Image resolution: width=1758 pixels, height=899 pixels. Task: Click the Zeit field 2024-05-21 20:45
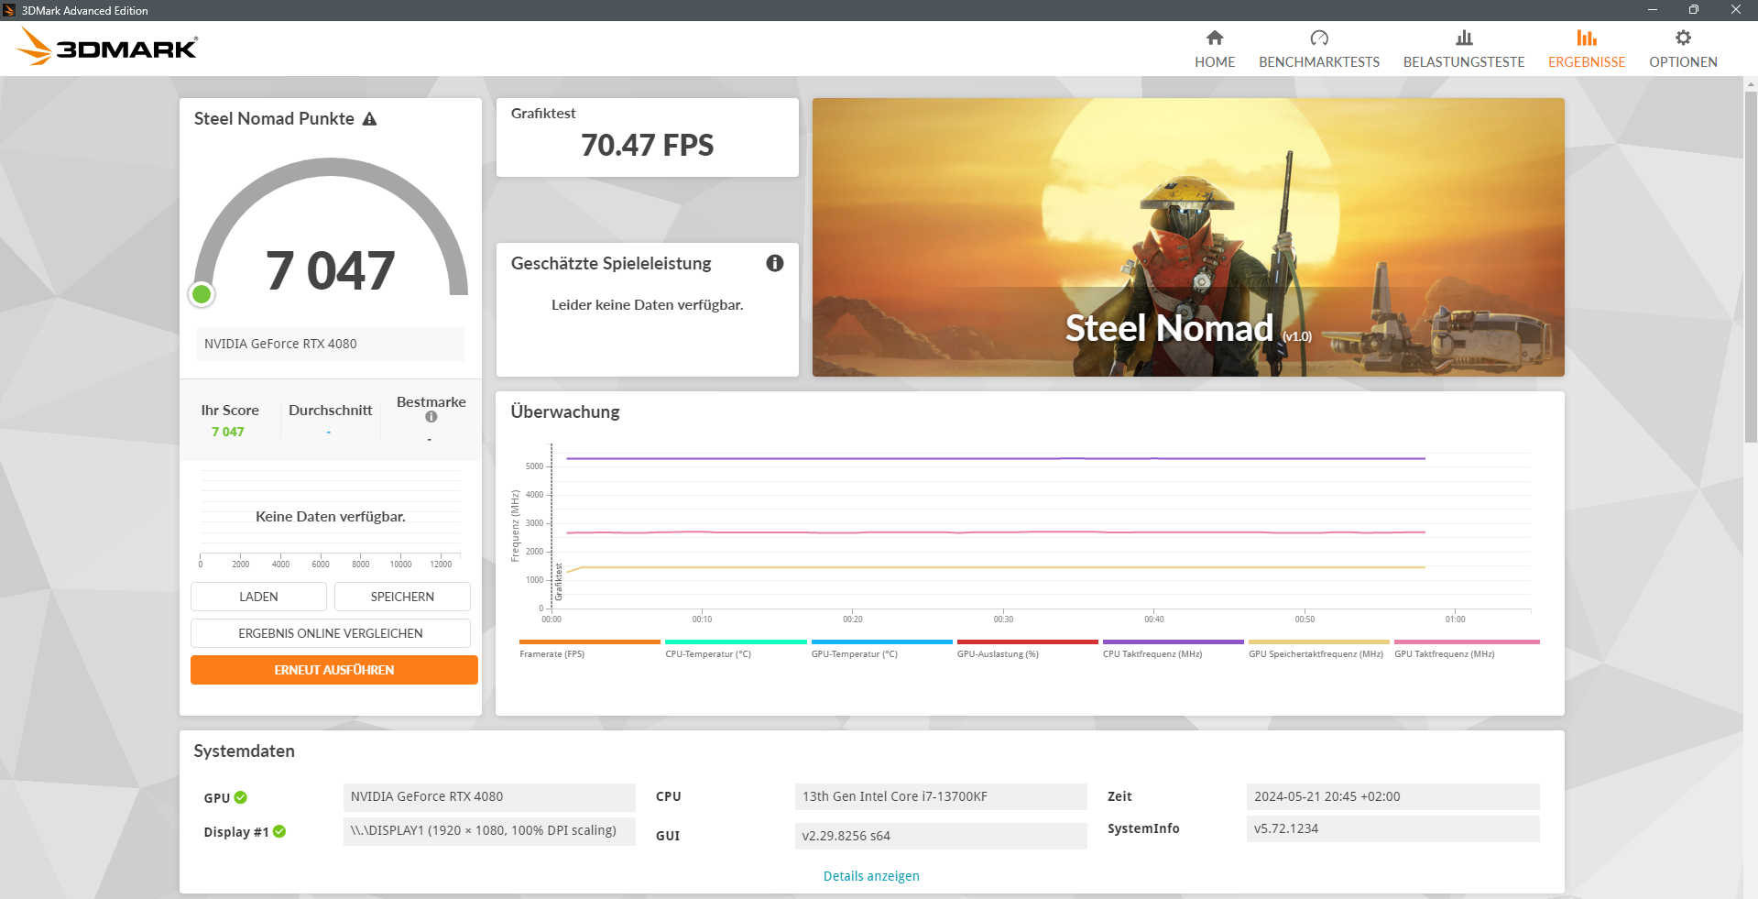point(1392,796)
